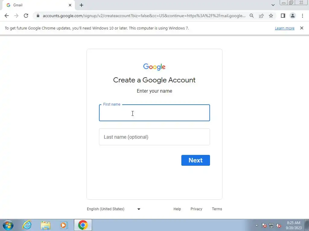The image size is (309, 231).
Task: Go back to the previous page
Action: (x=7, y=16)
